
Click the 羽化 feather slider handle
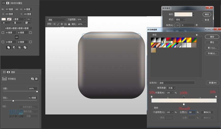pos(13,101)
